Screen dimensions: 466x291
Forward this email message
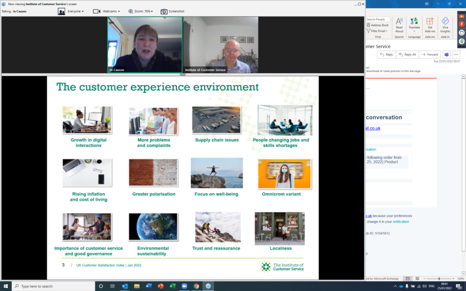pos(430,55)
